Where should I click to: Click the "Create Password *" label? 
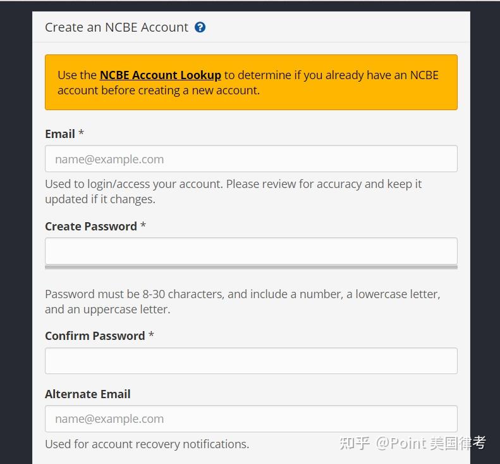point(91,226)
